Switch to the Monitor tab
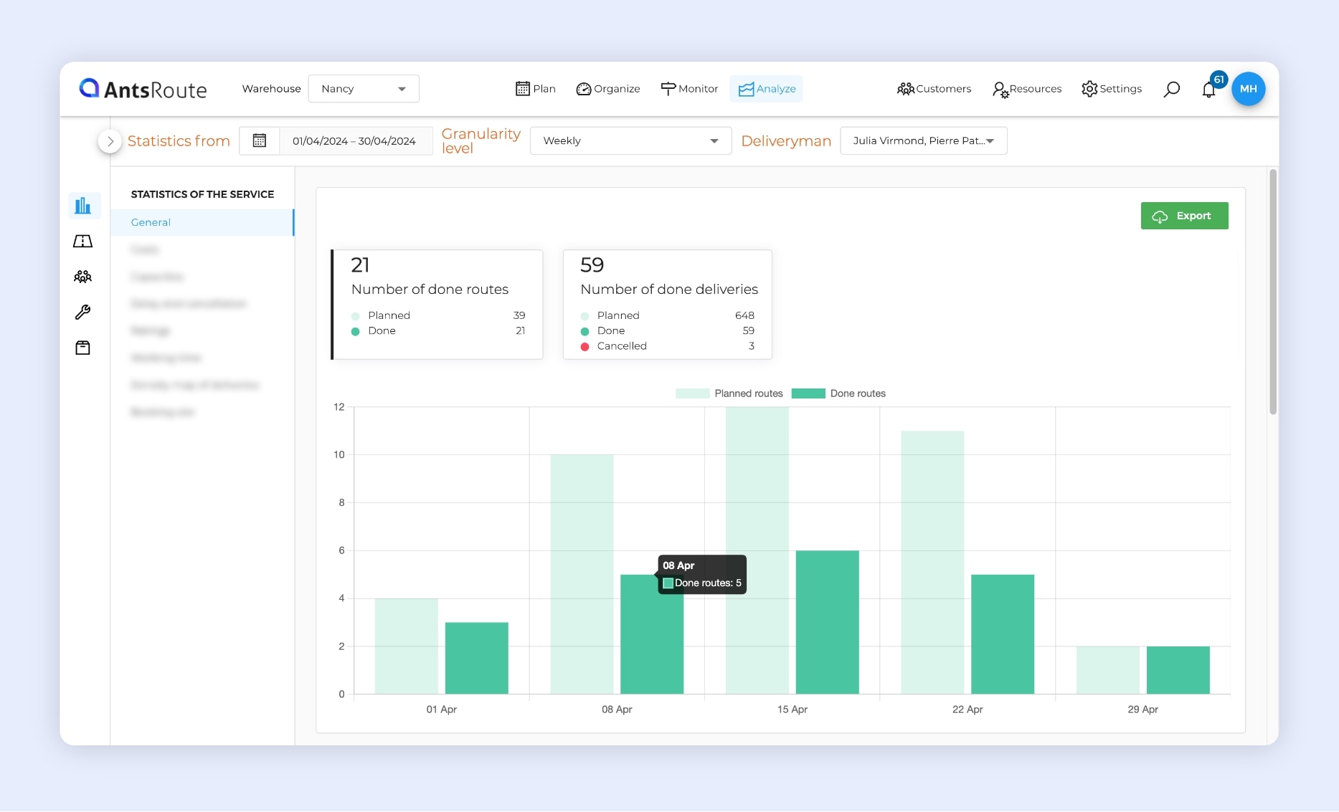This screenshot has height=812, width=1339. (x=689, y=89)
